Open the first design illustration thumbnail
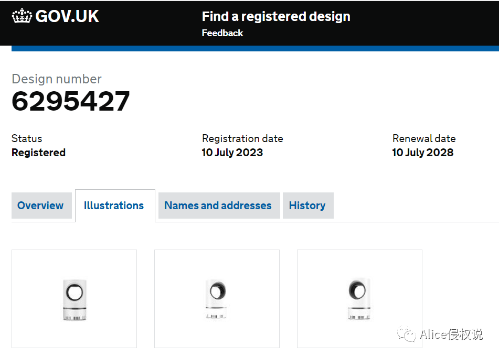The height and width of the screenshot is (356, 499). pos(74,298)
